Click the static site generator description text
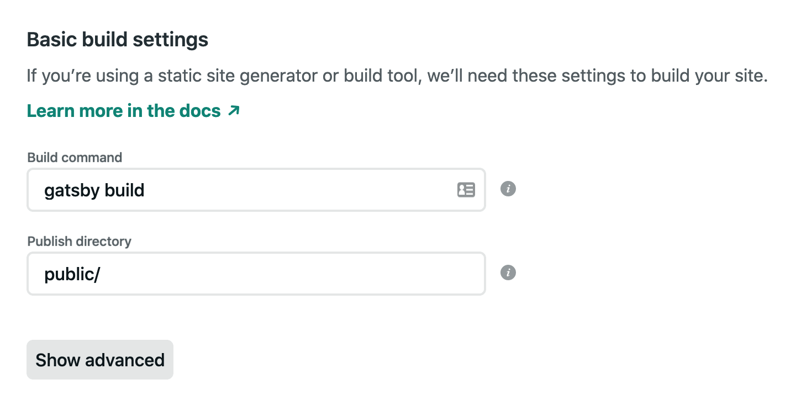Viewport: 801px width, 406px height. click(398, 76)
